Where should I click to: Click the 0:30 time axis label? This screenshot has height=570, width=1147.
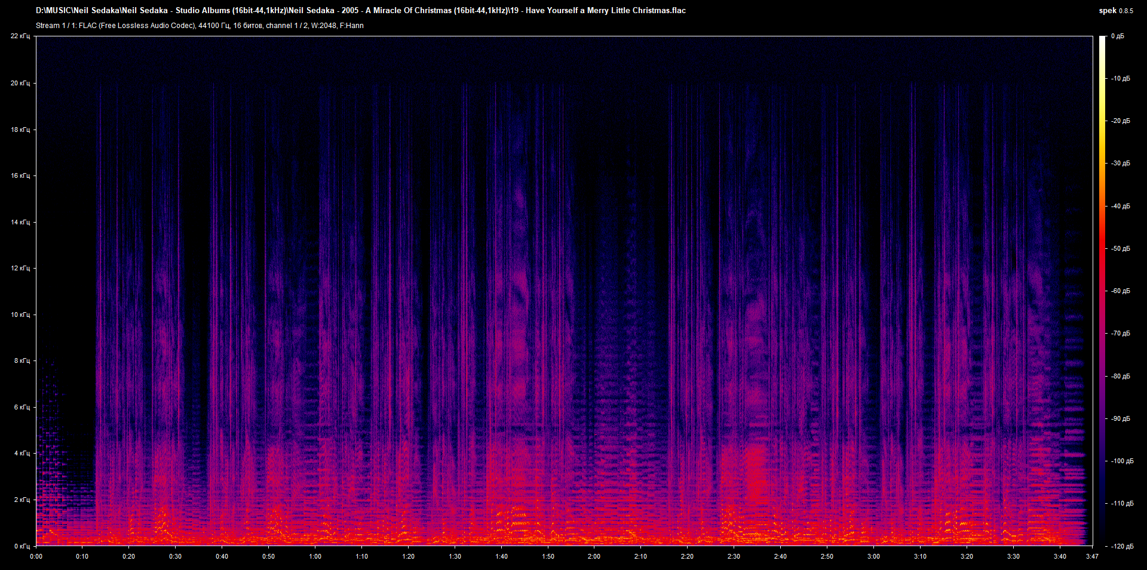[x=176, y=556]
